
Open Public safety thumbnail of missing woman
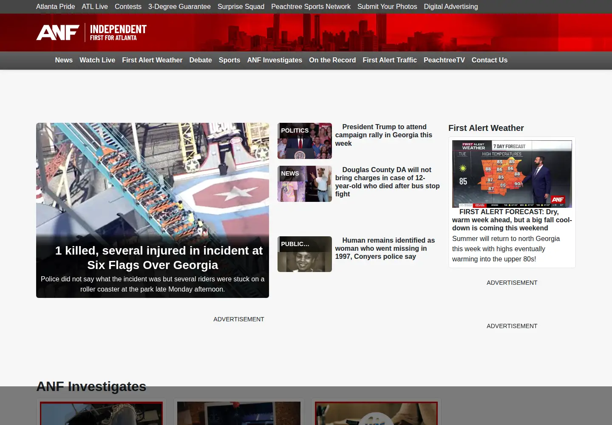coord(305,254)
